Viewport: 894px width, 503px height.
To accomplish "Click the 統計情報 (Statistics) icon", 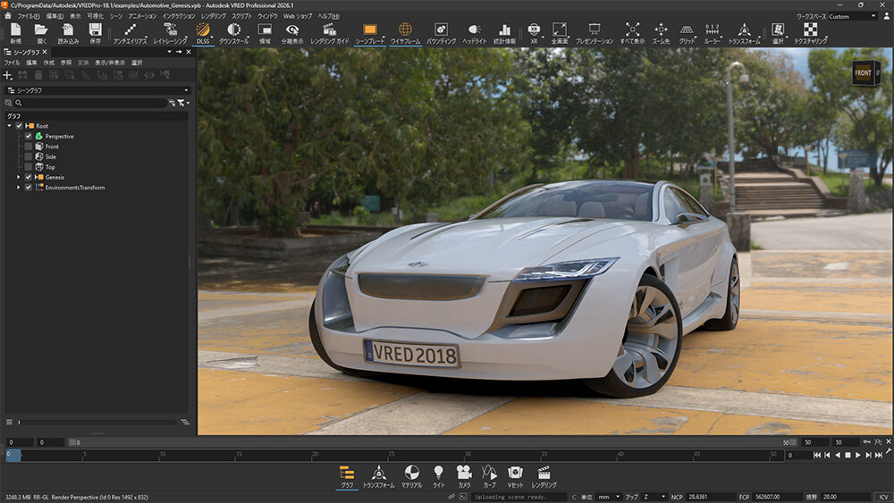I will (504, 33).
